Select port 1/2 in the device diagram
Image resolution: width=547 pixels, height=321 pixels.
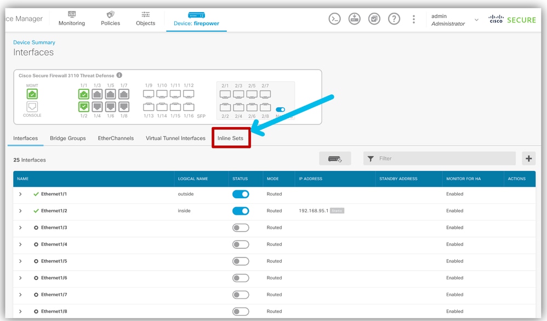coord(84,107)
